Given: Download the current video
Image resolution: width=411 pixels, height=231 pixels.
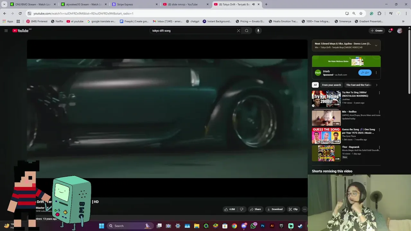Looking at the screenshot, I should pyautogui.click(x=275, y=209).
